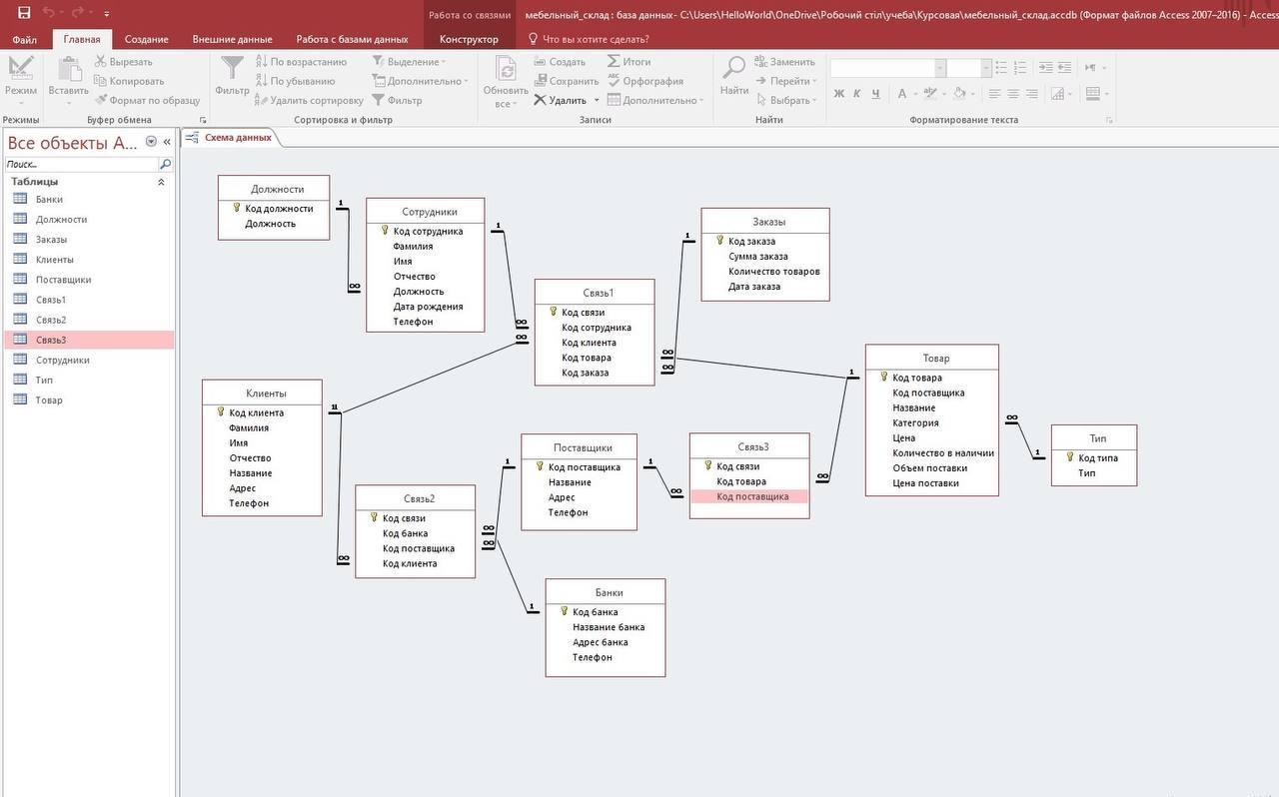
Task: Click the Undo arrow in the quick access toolbar
Action: click(48, 13)
